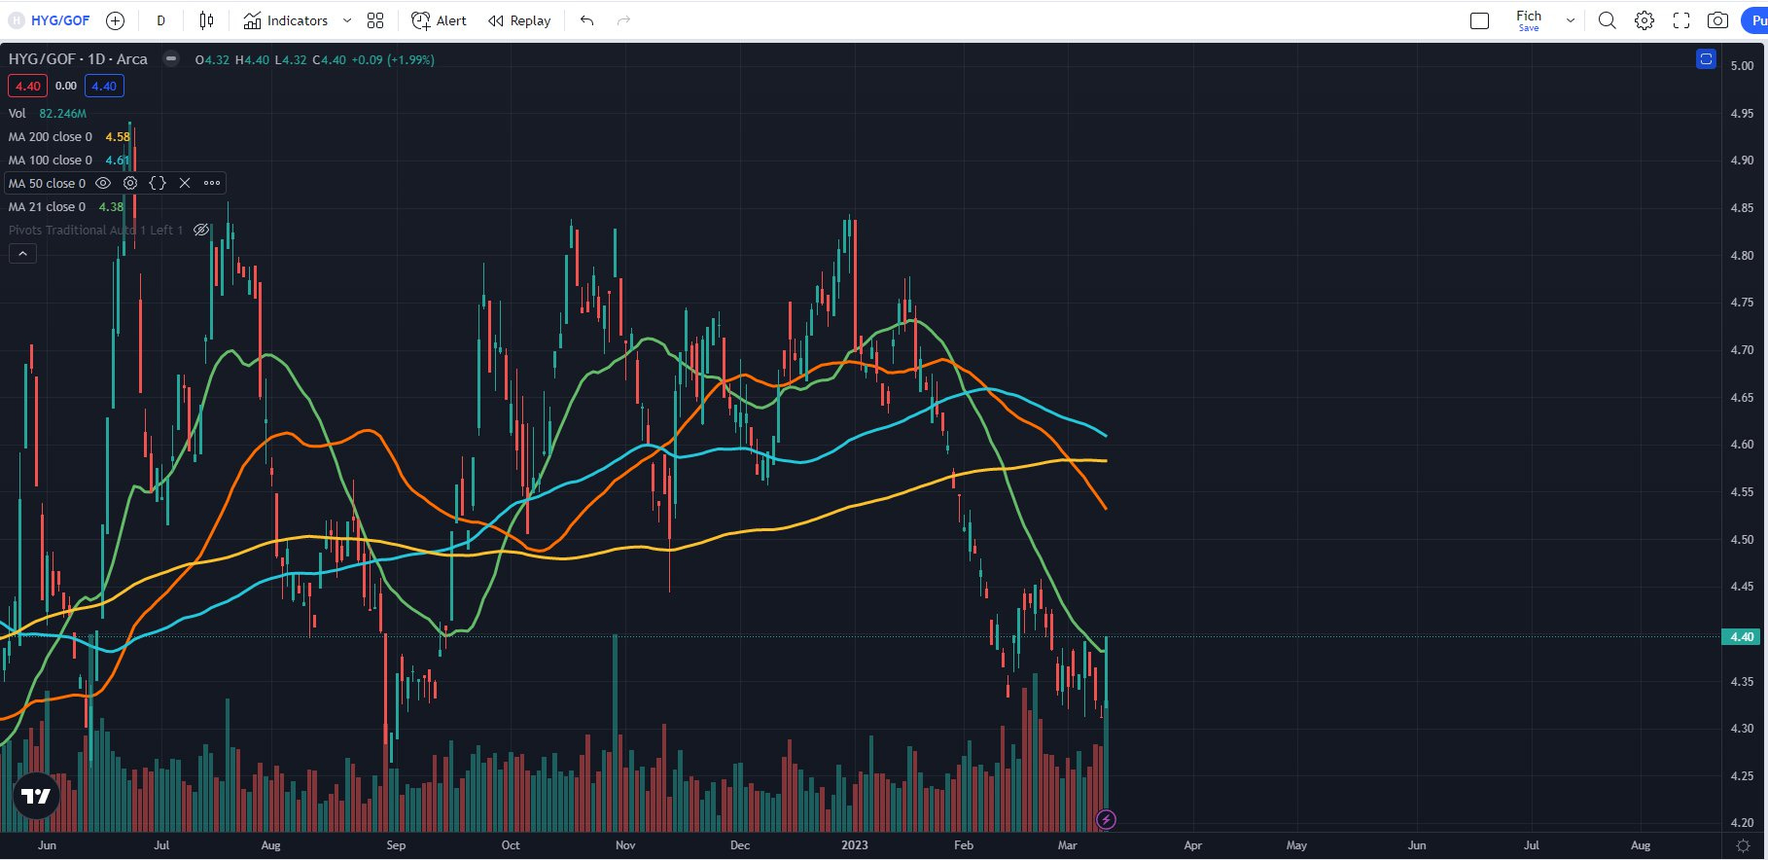Open the candlestick chart type selector
This screenshot has height=860, width=1768.
coord(206,20)
